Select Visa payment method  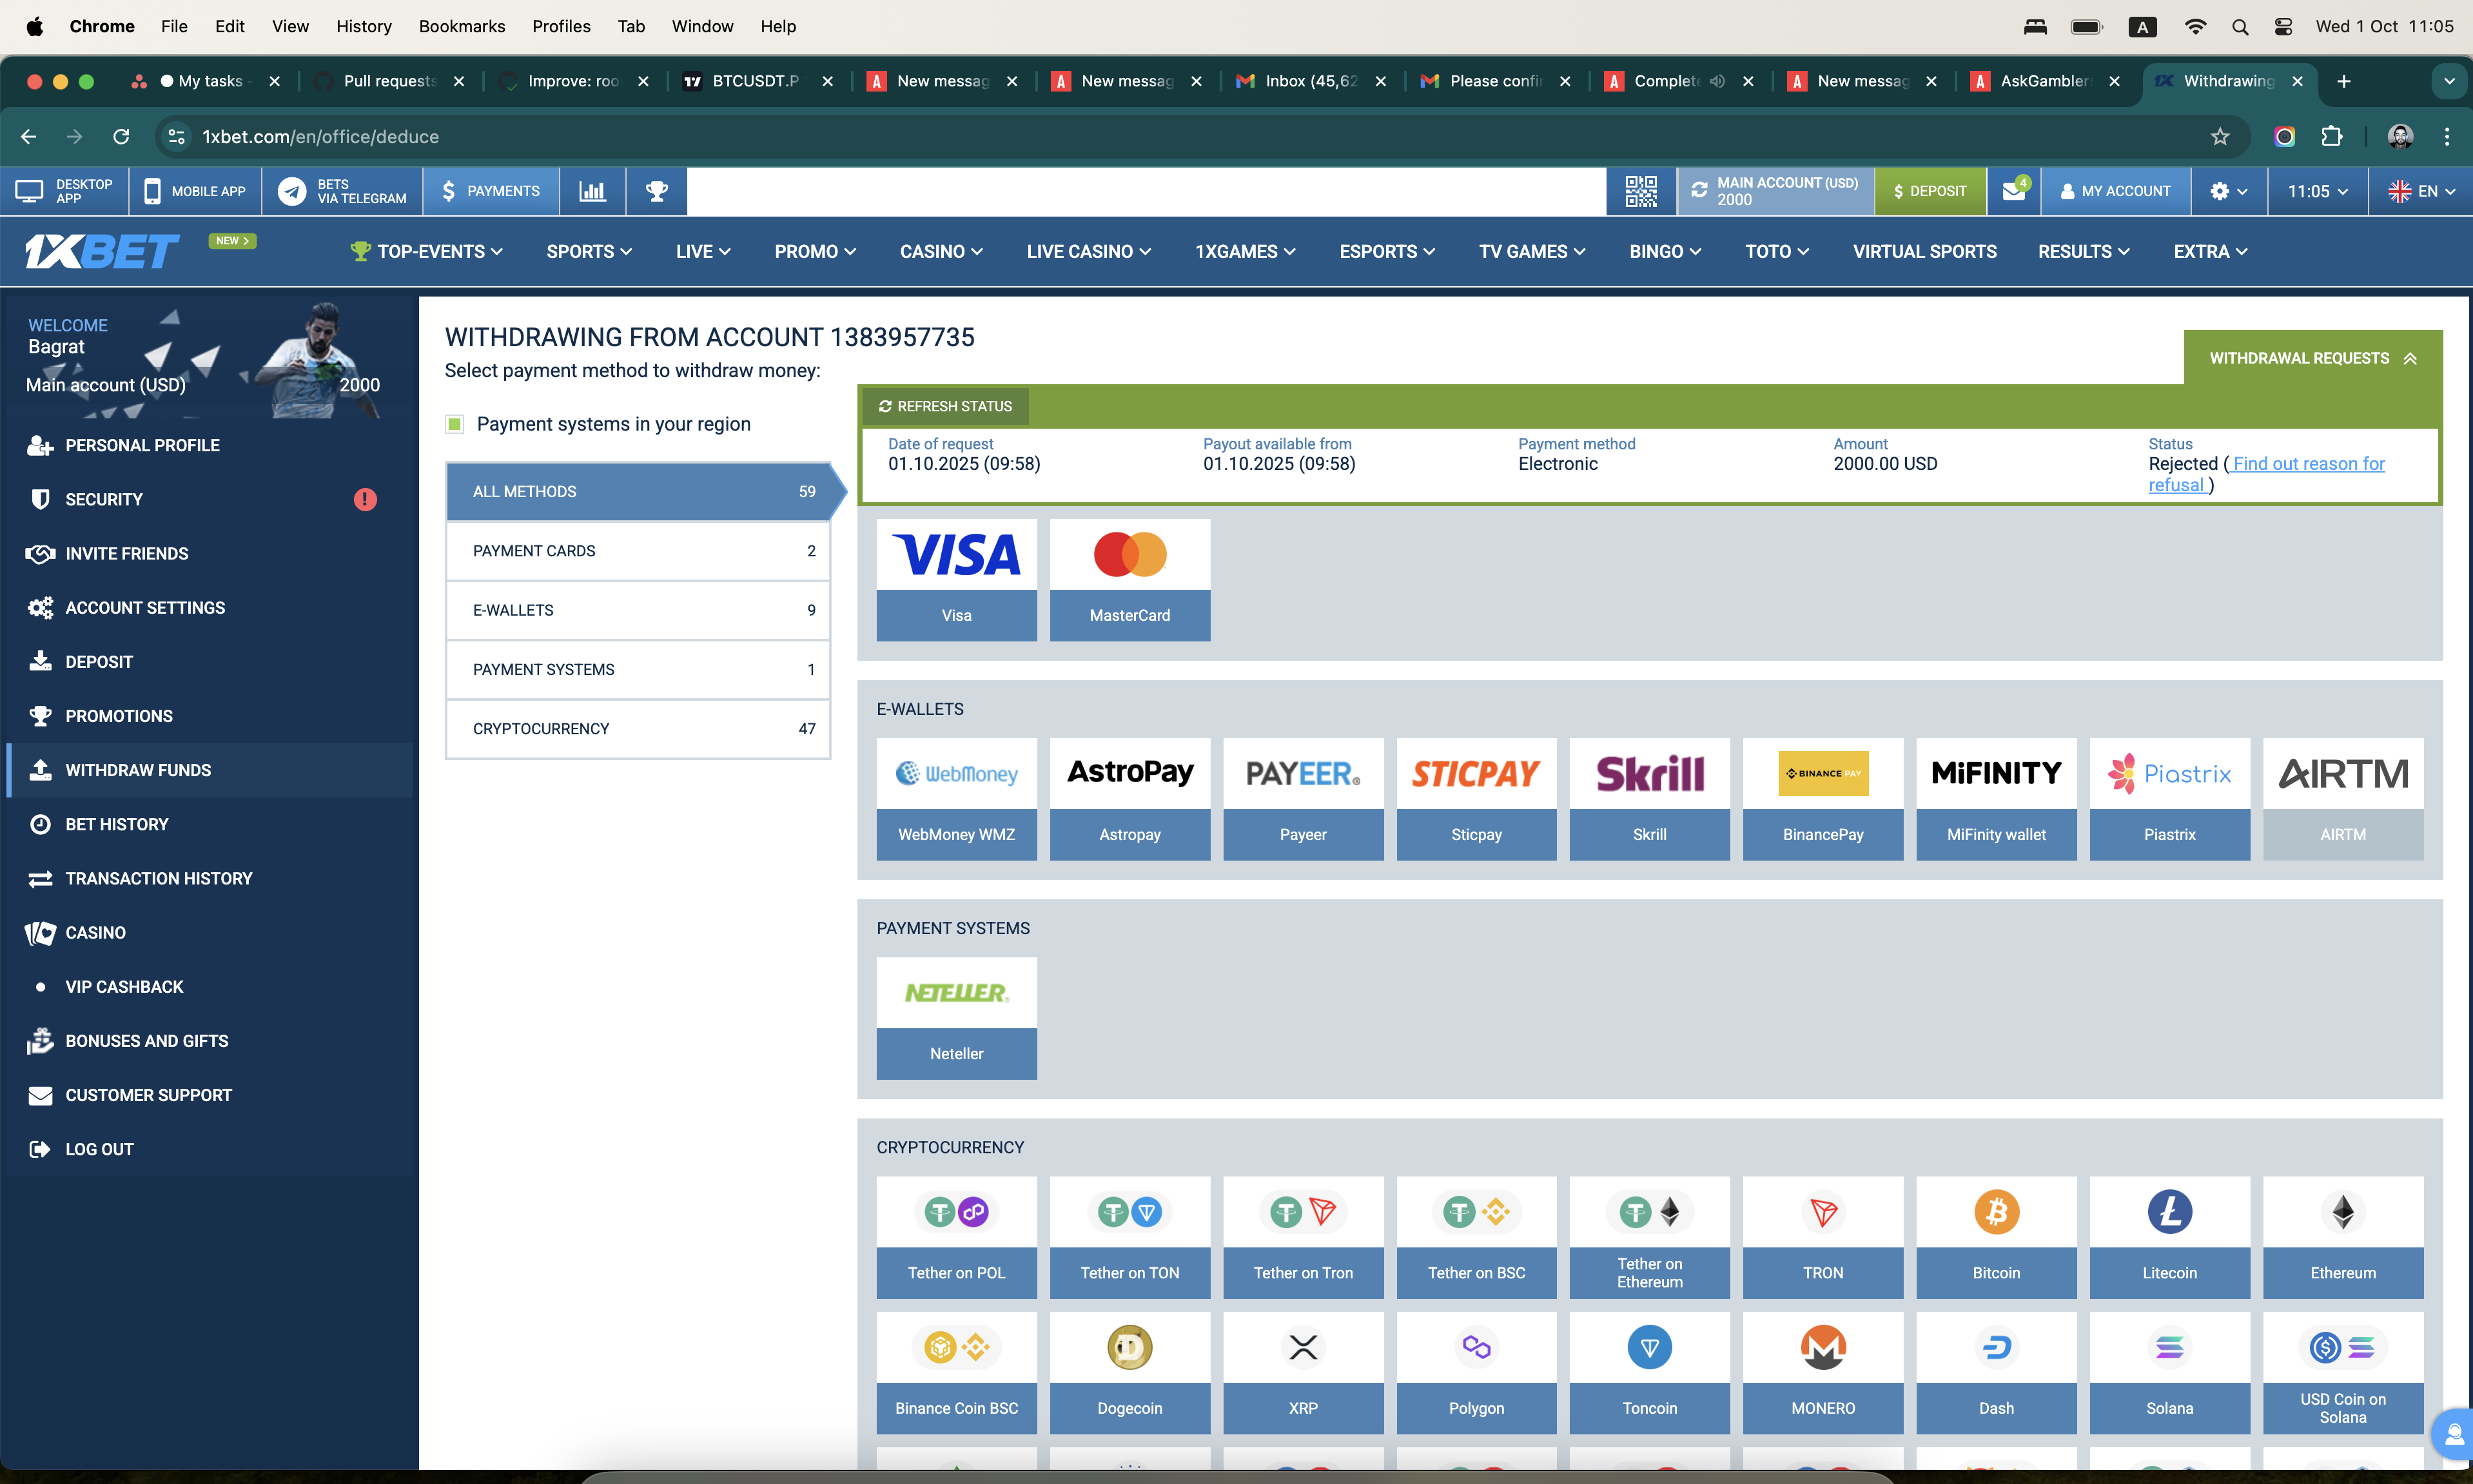click(957, 580)
